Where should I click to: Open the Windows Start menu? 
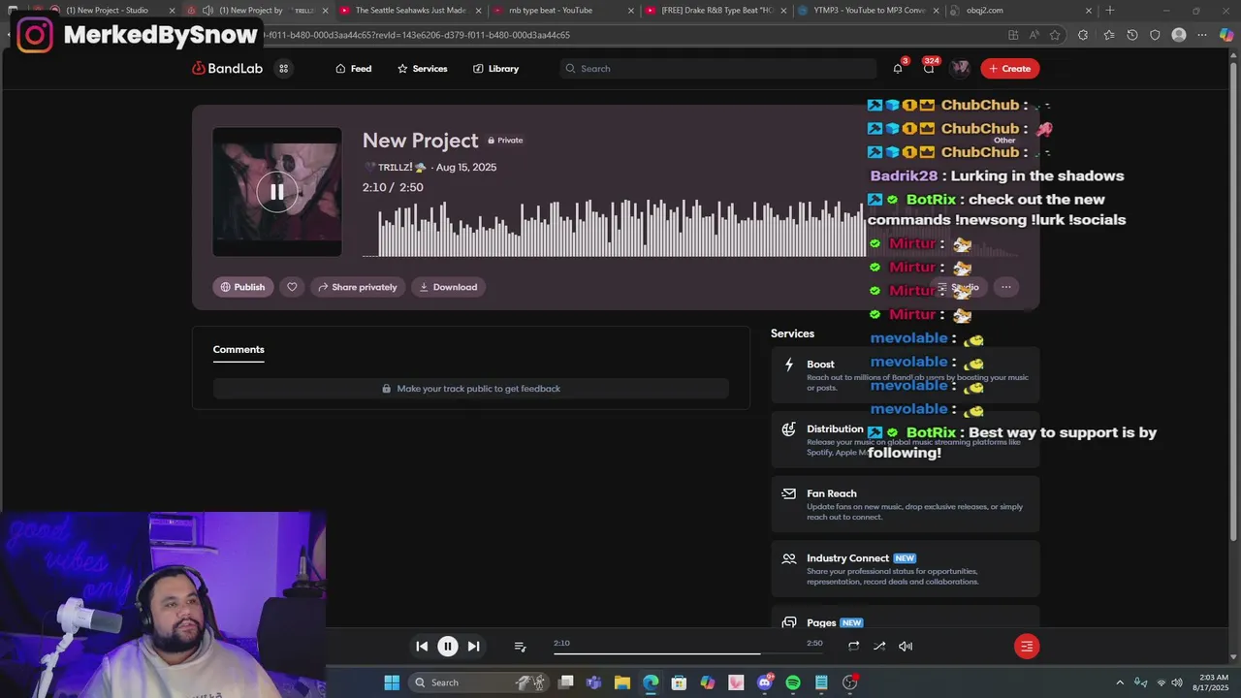click(392, 682)
